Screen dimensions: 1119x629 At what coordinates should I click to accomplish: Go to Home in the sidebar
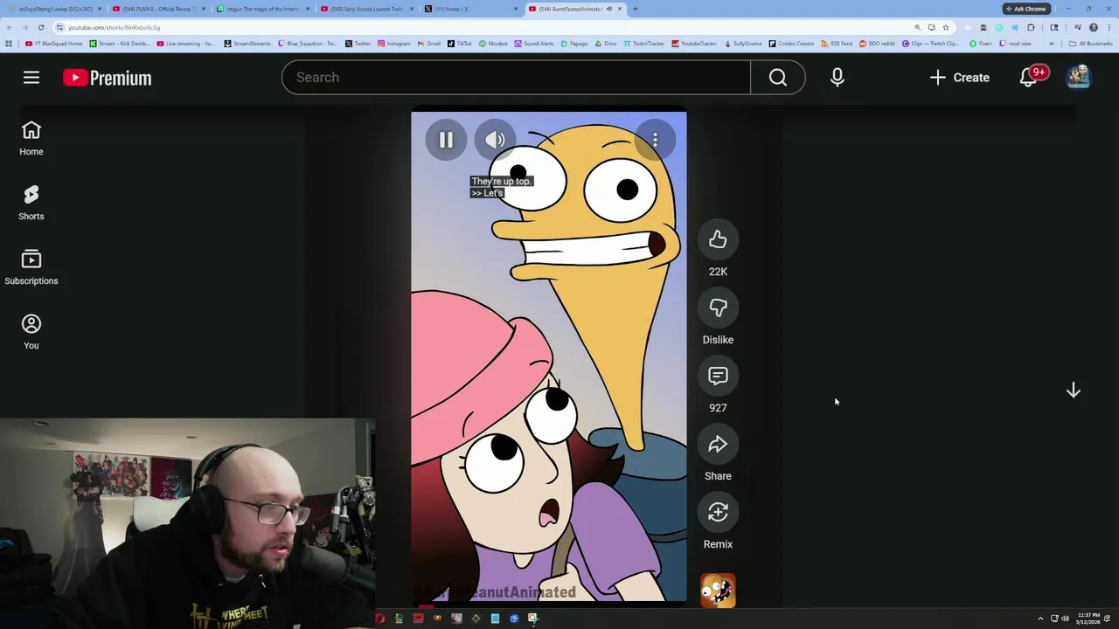tap(31, 138)
